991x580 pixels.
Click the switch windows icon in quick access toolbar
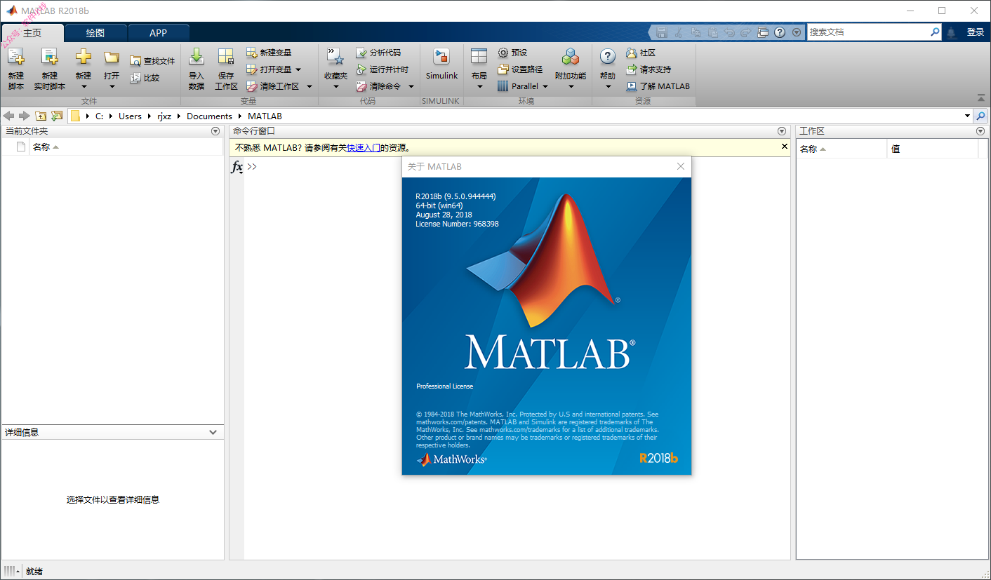(763, 32)
